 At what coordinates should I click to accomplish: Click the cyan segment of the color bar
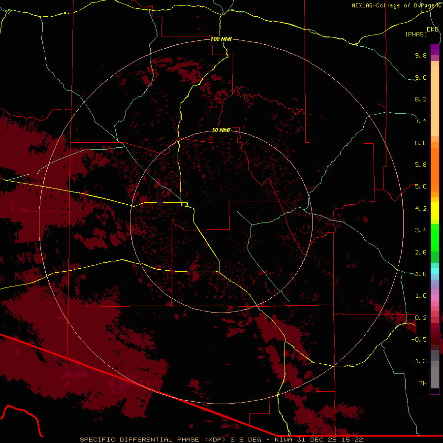tap(435, 271)
